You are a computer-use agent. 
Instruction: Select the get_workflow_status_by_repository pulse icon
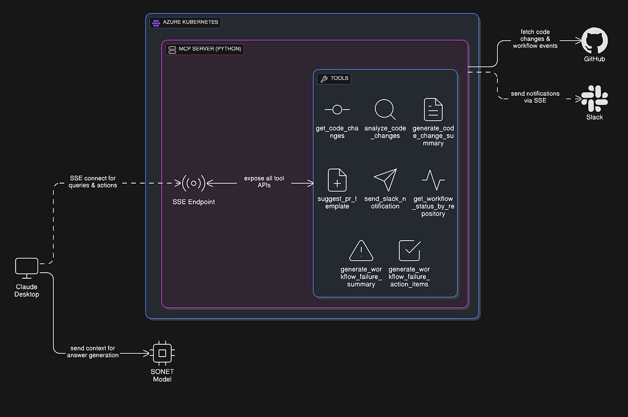click(x=433, y=180)
